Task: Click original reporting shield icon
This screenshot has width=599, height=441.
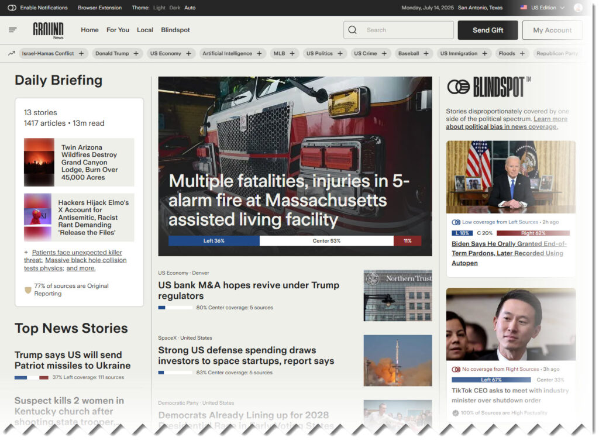Action: [x=28, y=290]
